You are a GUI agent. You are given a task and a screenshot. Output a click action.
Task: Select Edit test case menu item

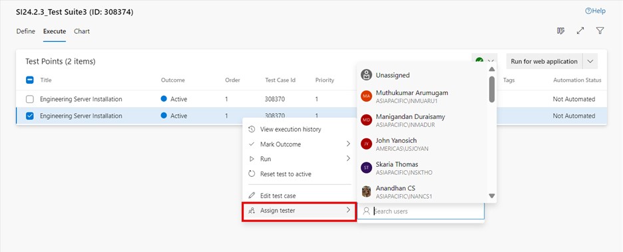click(299, 195)
